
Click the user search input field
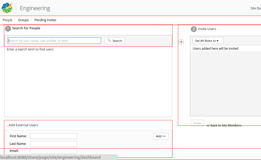tap(54, 41)
